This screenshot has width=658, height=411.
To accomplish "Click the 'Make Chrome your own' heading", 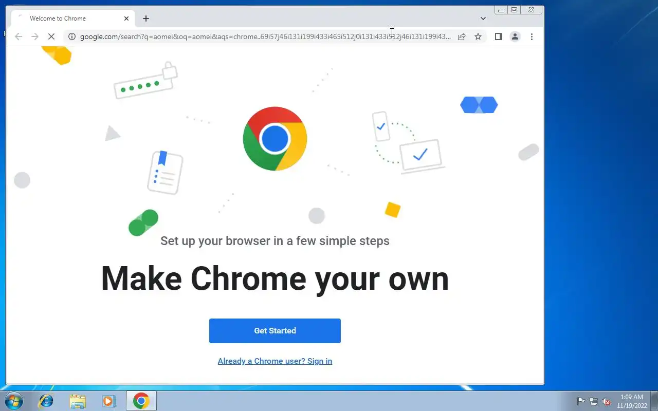I will (275, 278).
